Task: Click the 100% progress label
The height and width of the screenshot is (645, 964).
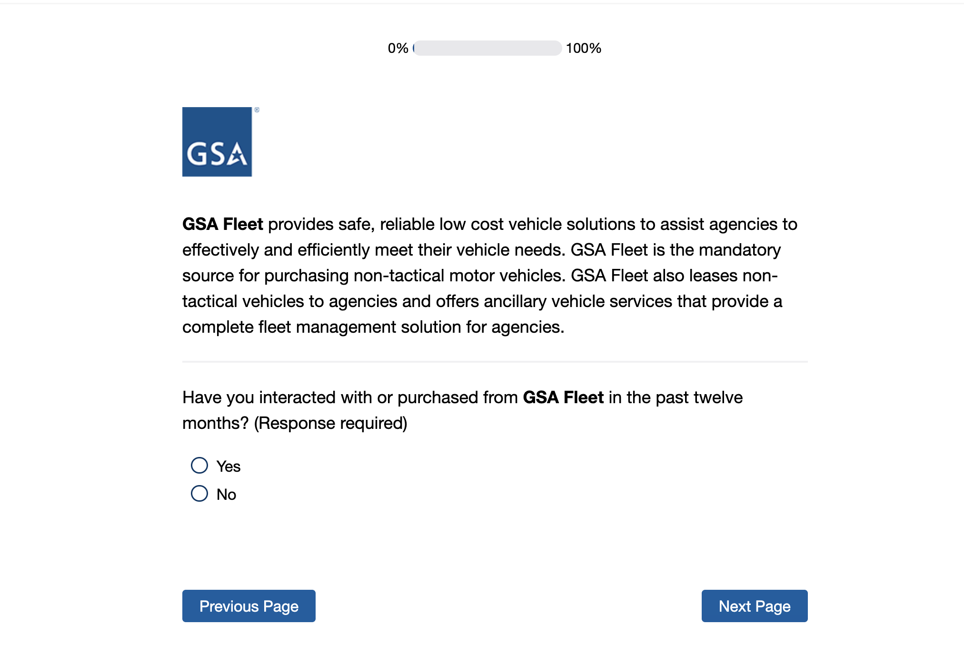Action: 584,48
